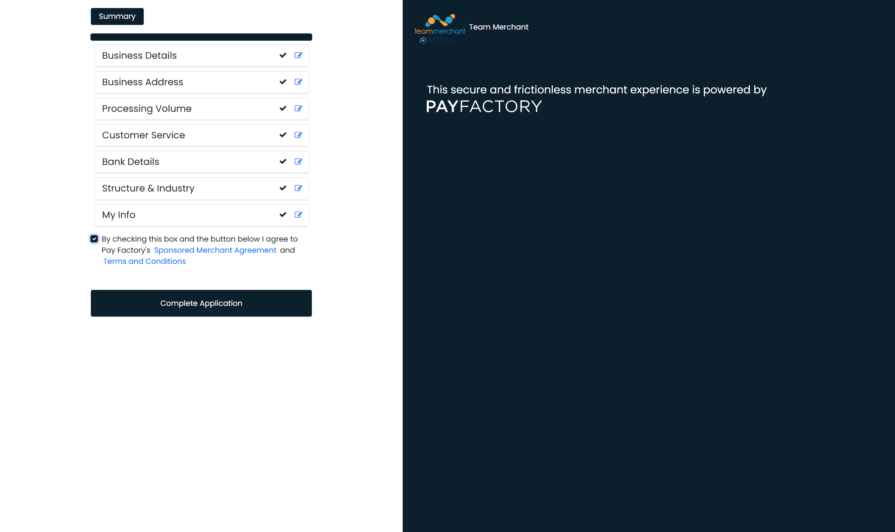Select the Structure & Industry row label
This screenshot has height=532, width=895.
[148, 188]
